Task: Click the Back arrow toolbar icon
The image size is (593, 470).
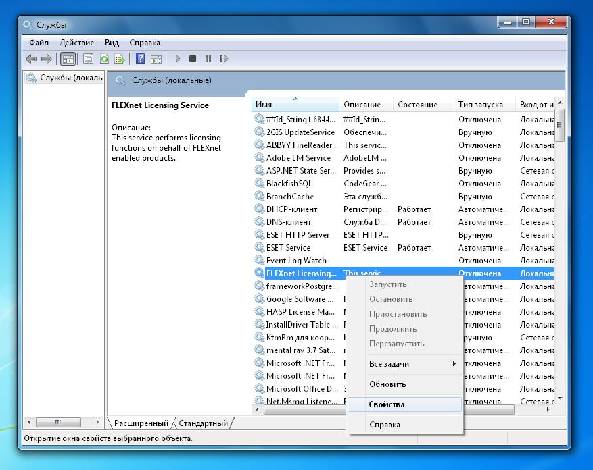Action: tap(31, 59)
